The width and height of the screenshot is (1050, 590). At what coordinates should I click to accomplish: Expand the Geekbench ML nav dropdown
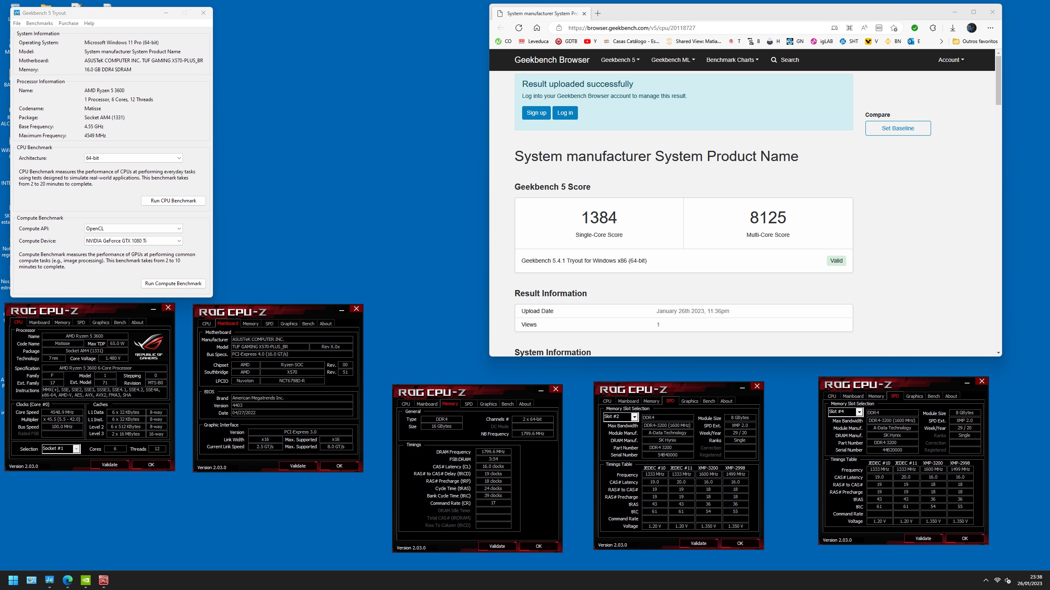[x=673, y=60]
